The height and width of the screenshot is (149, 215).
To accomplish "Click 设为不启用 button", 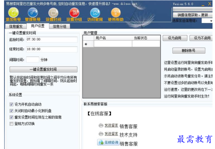I will coord(201,38).
